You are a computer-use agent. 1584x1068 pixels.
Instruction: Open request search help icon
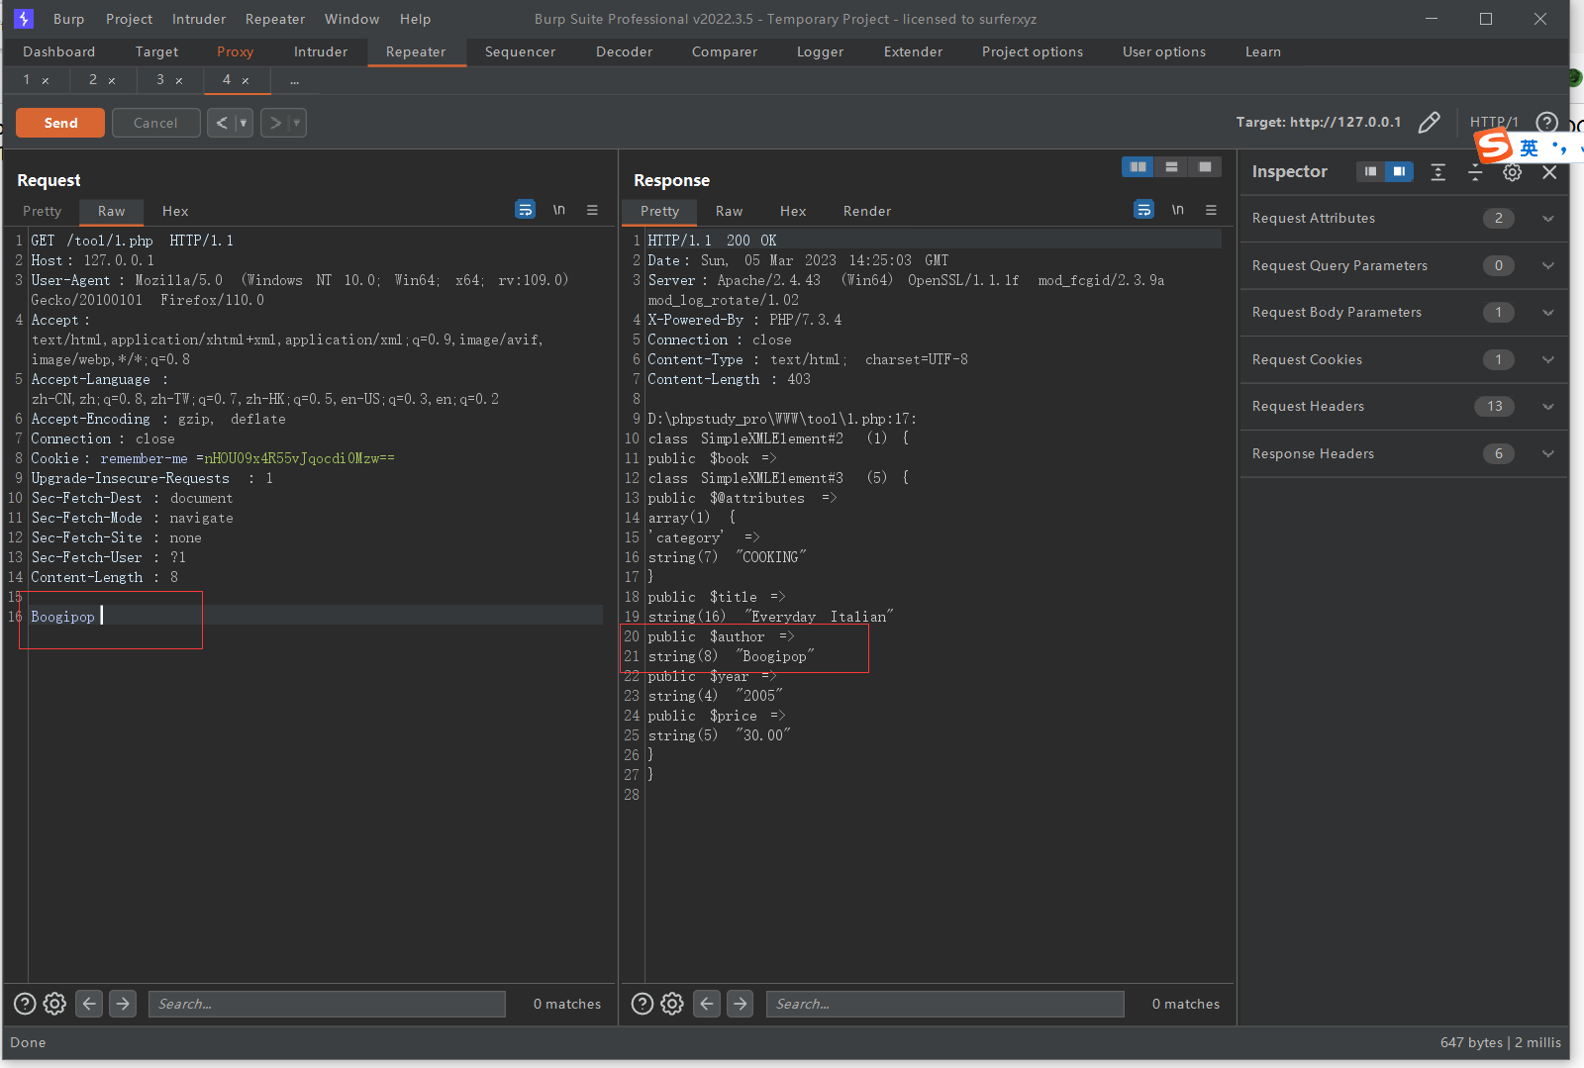tap(25, 1004)
